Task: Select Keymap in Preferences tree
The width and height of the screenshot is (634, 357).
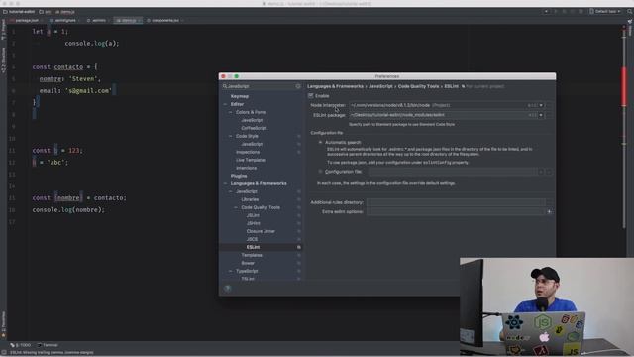Action: pos(240,96)
